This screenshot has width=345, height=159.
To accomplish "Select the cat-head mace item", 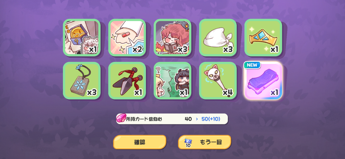I will [218, 81].
